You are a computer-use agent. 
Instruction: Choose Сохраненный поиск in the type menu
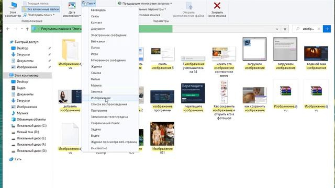(110, 123)
